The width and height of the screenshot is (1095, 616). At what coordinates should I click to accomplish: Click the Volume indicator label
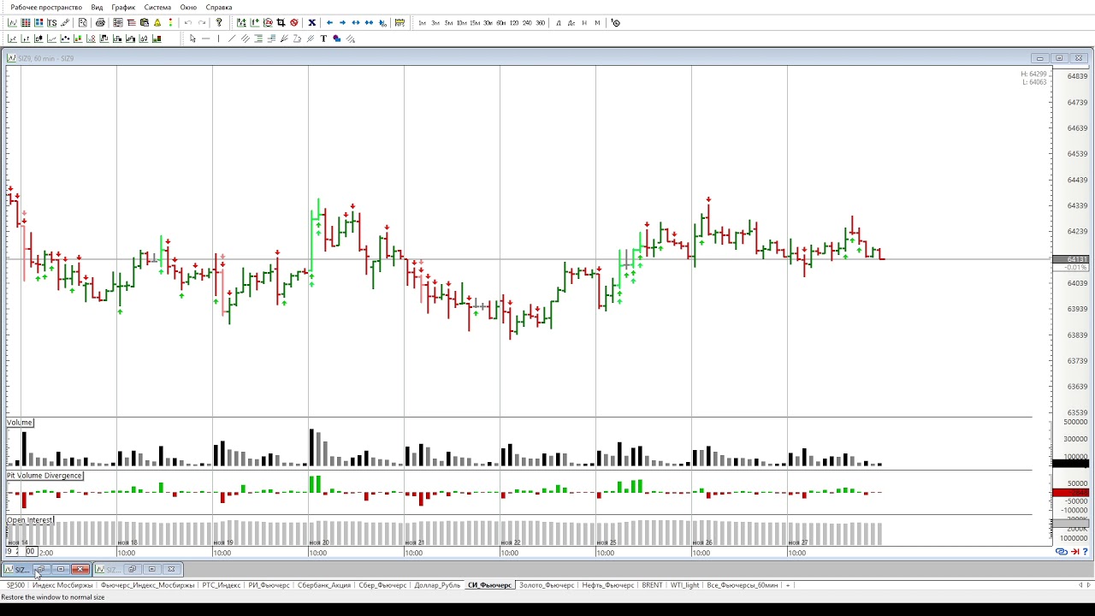tap(20, 423)
